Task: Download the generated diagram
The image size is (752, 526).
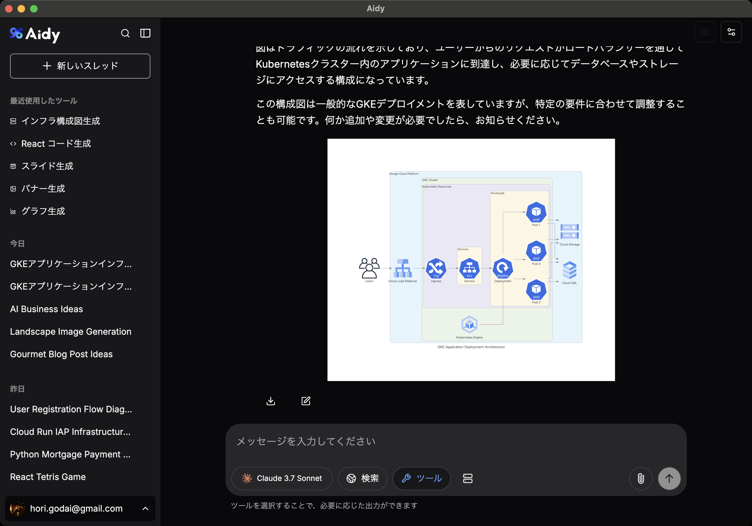Action: [271, 401]
